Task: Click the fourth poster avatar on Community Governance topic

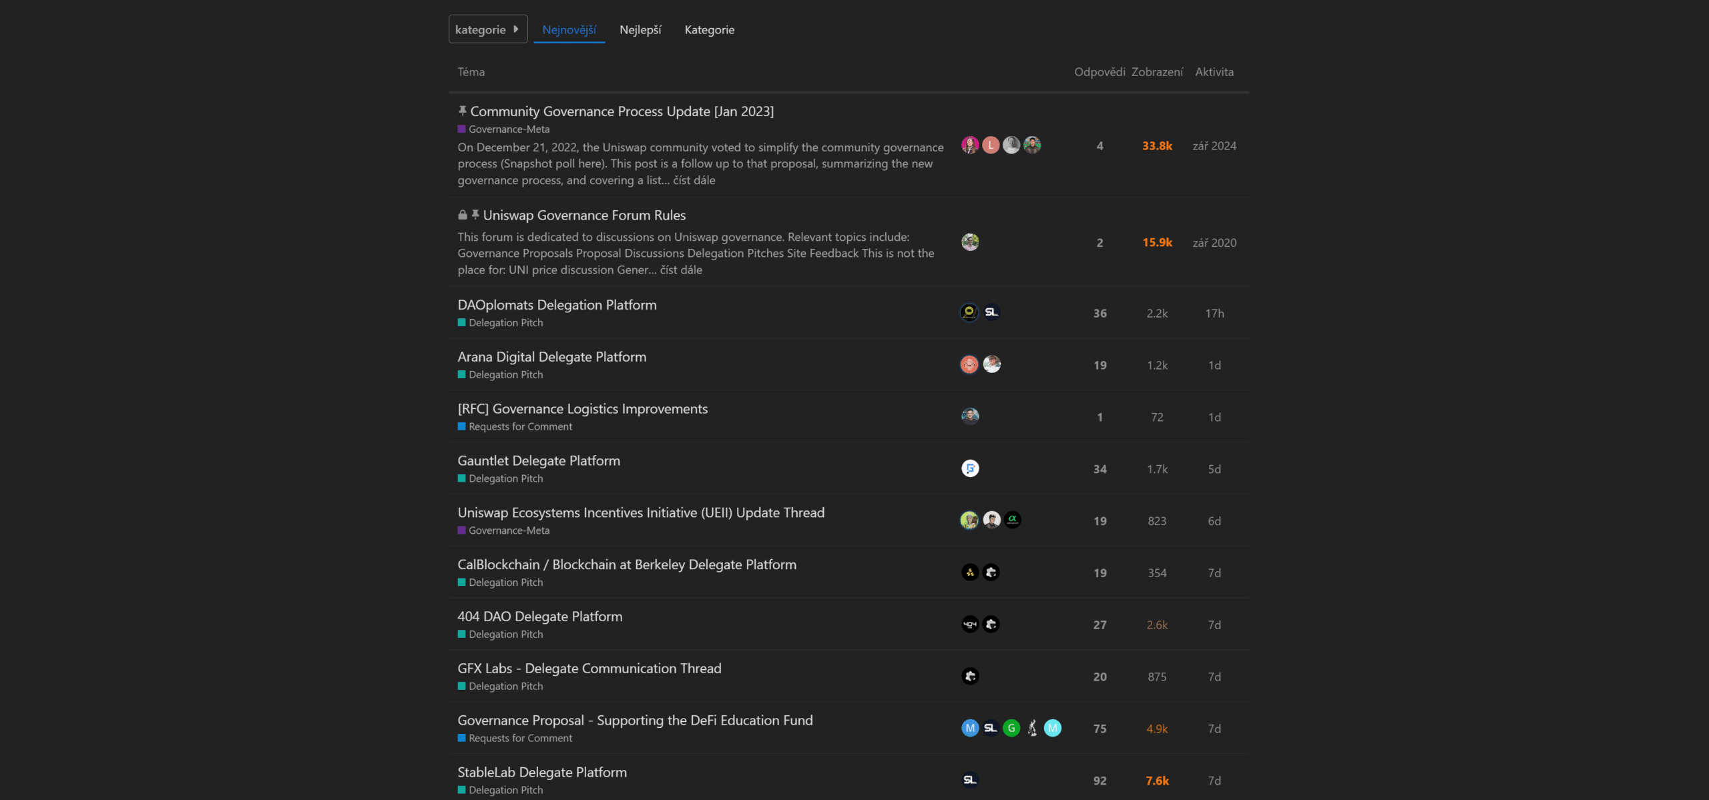Action: coord(1032,145)
